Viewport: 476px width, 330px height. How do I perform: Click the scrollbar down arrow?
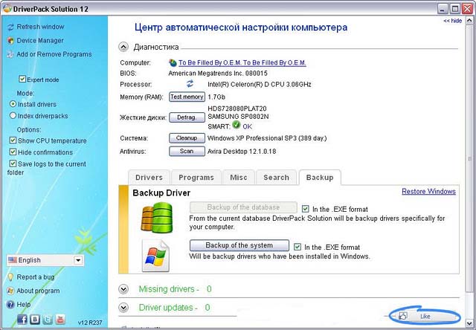click(470, 323)
